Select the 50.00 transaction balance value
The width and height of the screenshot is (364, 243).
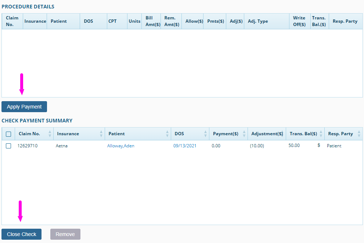point(294,145)
